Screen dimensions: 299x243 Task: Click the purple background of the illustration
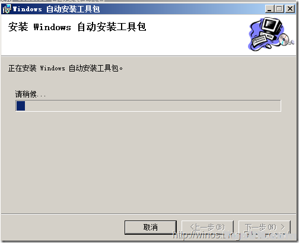(x=255, y=30)
